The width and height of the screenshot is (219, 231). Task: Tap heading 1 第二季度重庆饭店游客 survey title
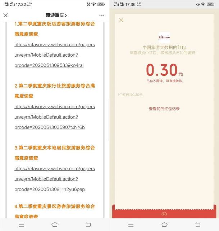tap(55, 29)
